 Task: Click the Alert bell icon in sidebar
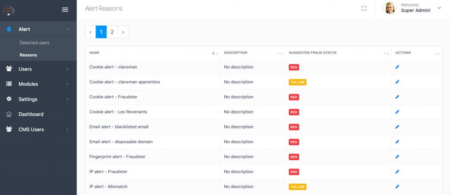pyautogui.click(x=9, y=29)
